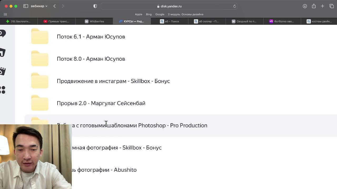The width and height of the screenshot is (337, 189).
Task: Open the вебинар tab group dropdown
Action: pyautogui.click(x=39, y=6)
